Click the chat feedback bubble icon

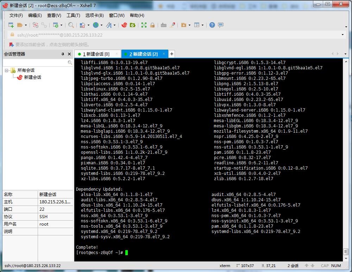click(221, 25)
